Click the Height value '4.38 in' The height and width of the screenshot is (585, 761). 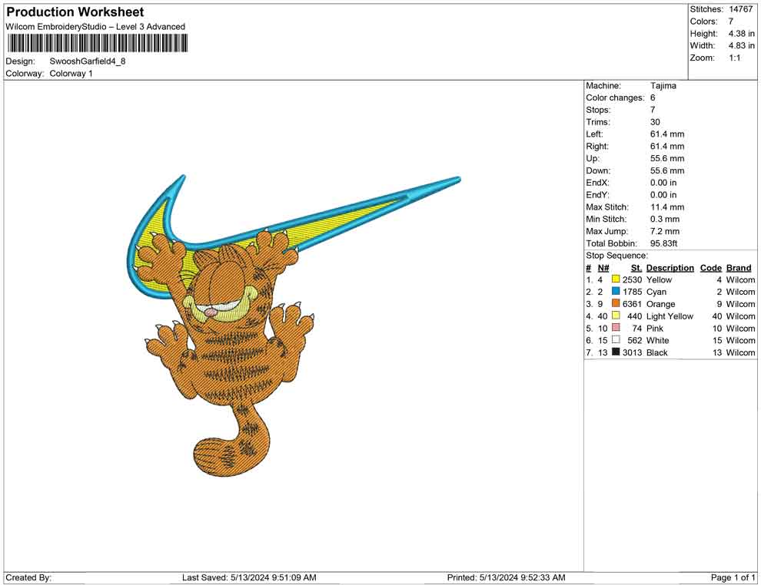pos(741,34)
